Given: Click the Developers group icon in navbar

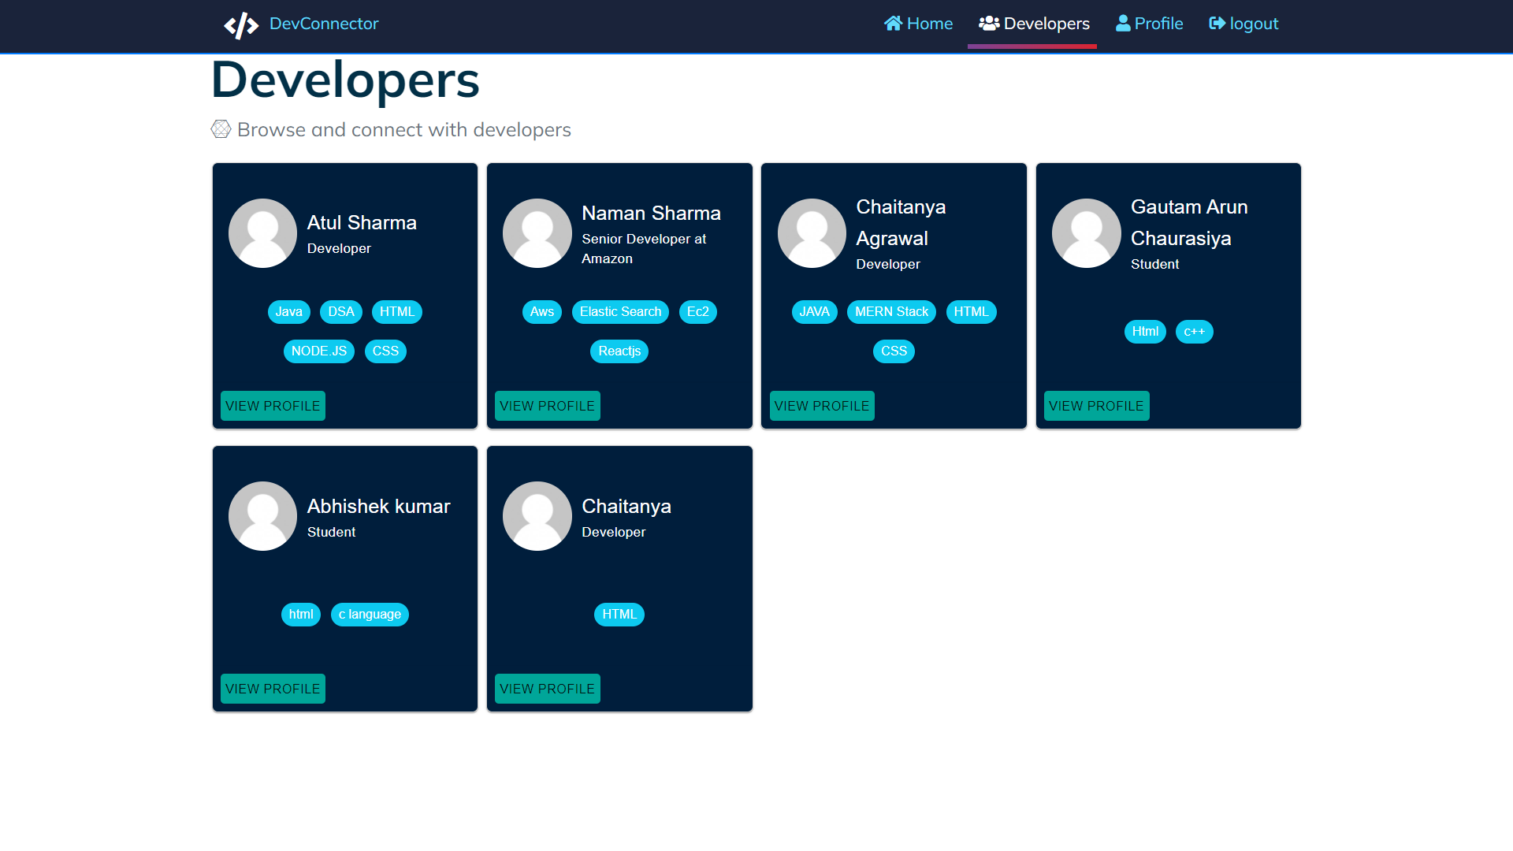Looking at the screenshot, I should pos(988,24).
